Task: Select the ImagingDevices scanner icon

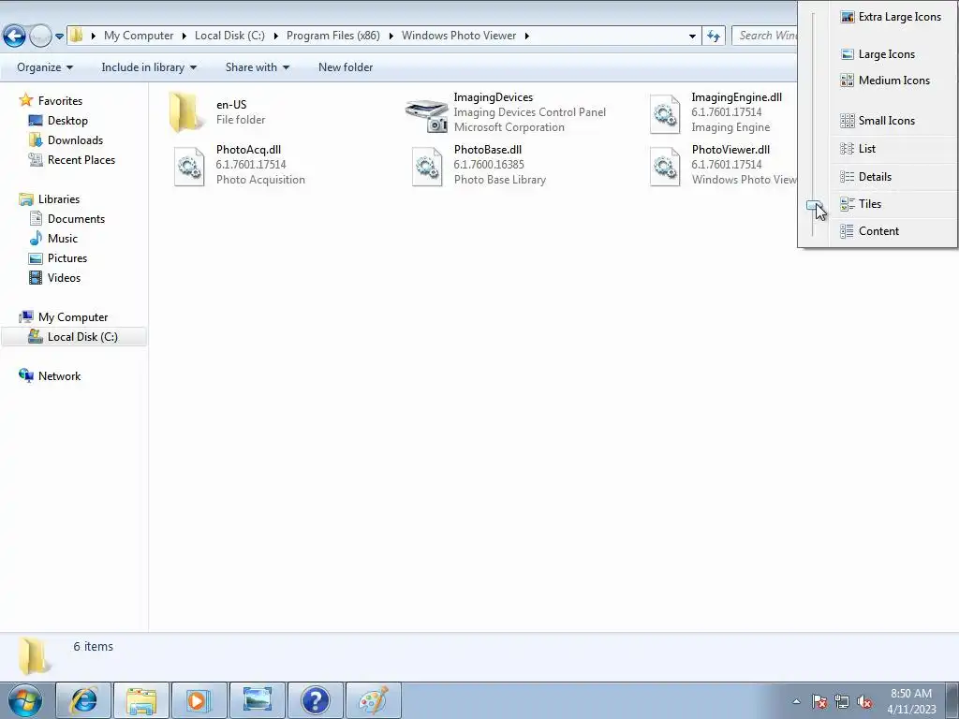Action: [426, 115]
